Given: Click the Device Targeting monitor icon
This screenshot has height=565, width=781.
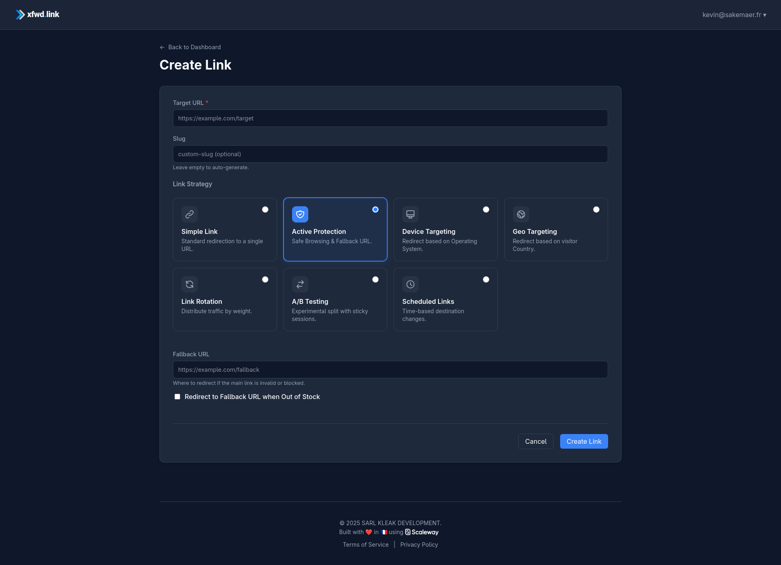Looking at the screenshot, I should 410,214.
